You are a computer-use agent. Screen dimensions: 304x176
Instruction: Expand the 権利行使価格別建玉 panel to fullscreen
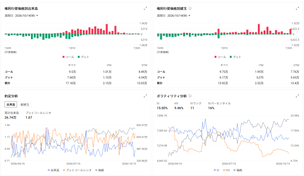[297, 9]
